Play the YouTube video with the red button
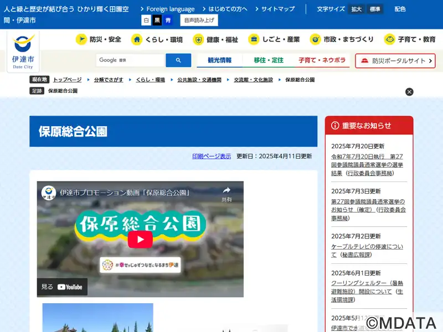The height and width of the screenshot is (332, 443). [x=140, y=240]
